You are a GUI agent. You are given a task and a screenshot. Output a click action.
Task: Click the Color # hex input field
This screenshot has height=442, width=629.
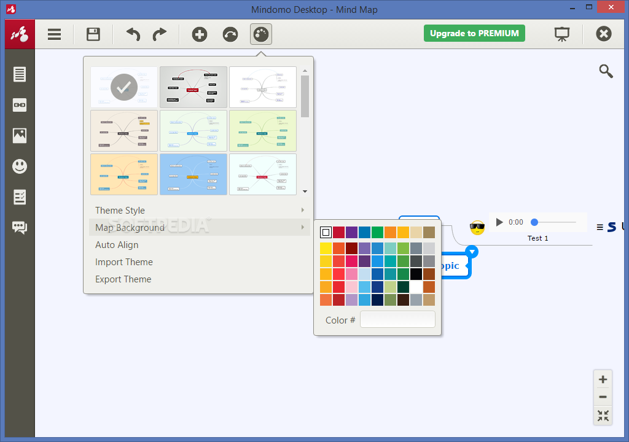pos(397,320)
